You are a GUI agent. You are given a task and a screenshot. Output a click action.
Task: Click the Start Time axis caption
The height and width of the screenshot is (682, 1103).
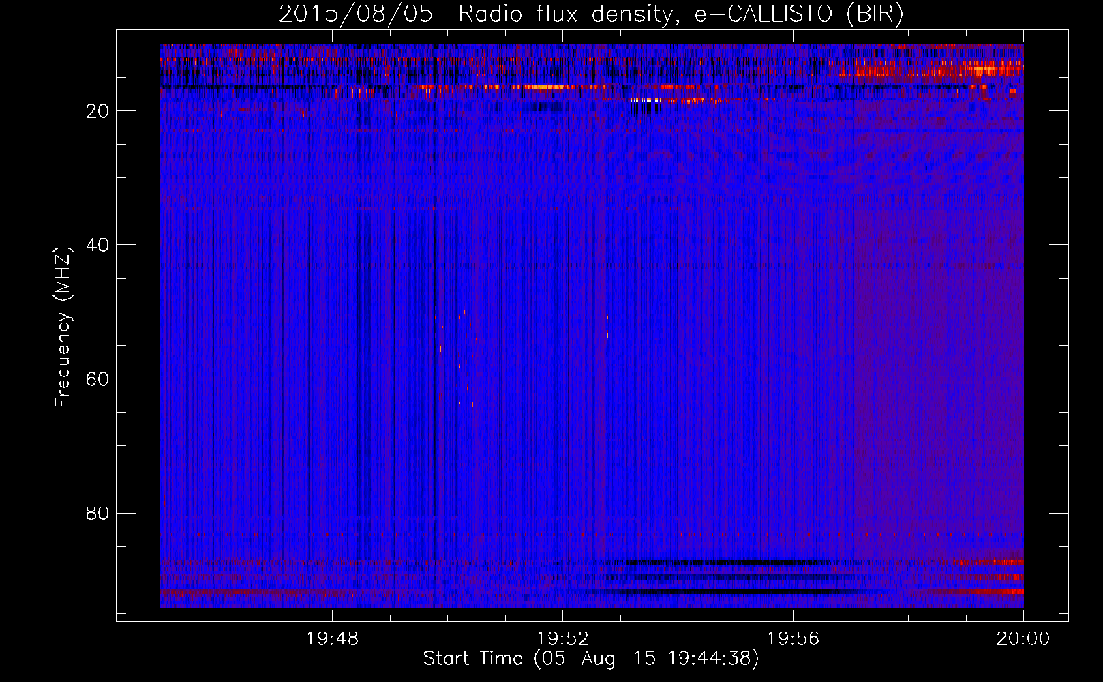pyautogui.click(x=591, y=659)
